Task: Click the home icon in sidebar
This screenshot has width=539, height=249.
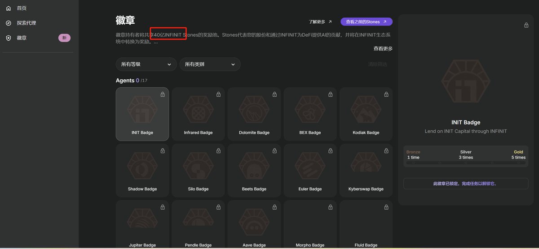Action: click(8, 8)
